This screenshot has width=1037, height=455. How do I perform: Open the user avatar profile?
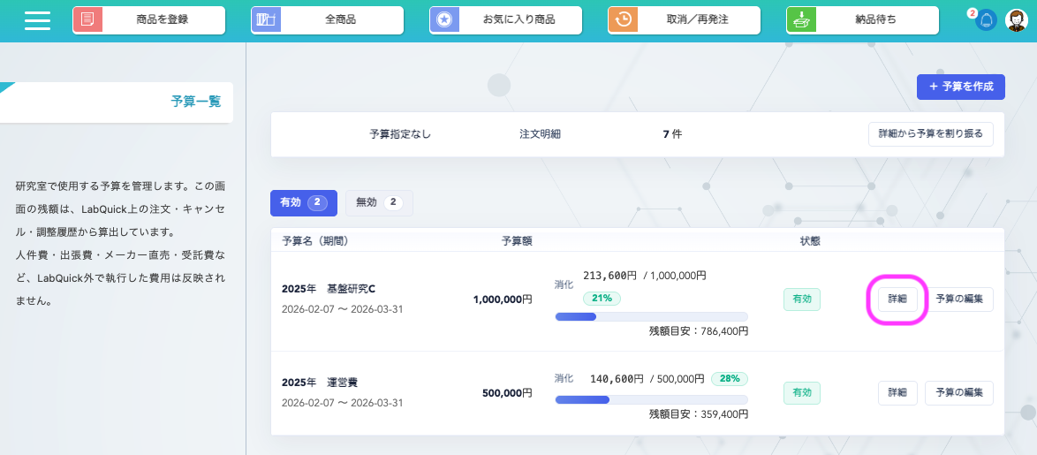pyautogui.click(x=1016, y=20)
